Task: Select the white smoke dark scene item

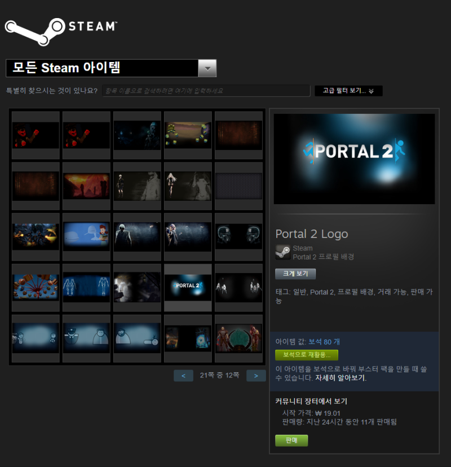Action: (x=137, y=288)
